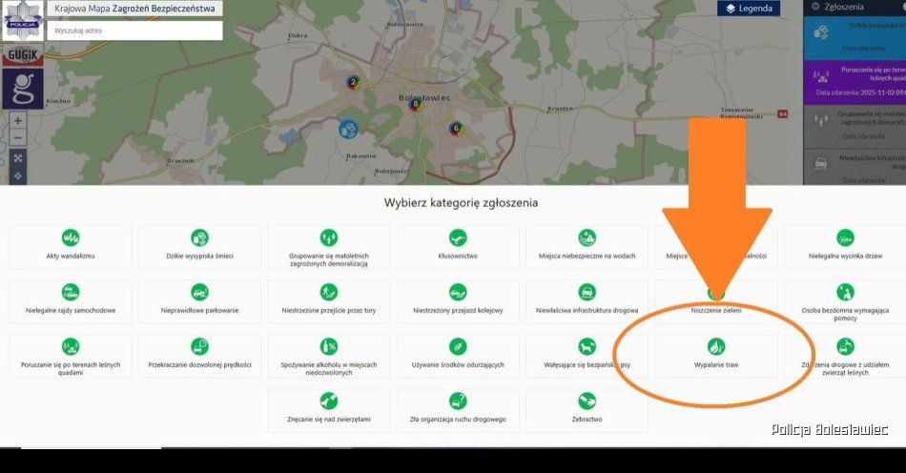This screenshot has height=473, width=906.
Task: Select Nieprawidłowe parkowanie icon
Action: coord(200,292)
